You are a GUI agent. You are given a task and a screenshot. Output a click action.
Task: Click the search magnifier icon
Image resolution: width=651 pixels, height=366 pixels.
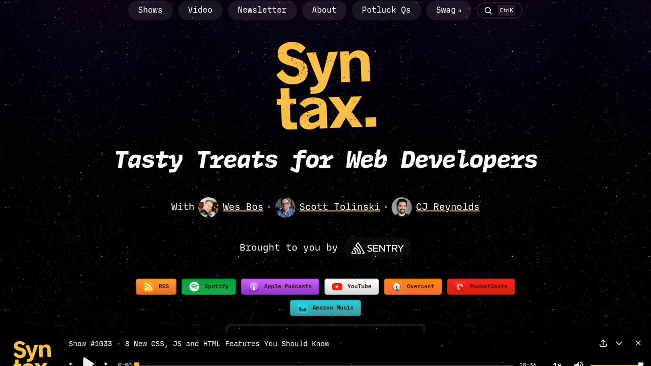coord(488,11)
